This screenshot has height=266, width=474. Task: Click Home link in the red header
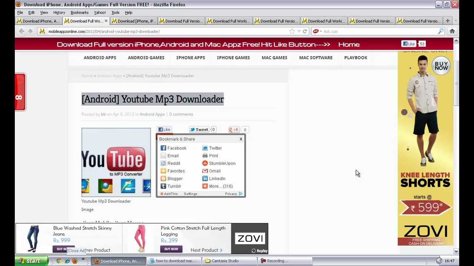click(x=349, y=44)
